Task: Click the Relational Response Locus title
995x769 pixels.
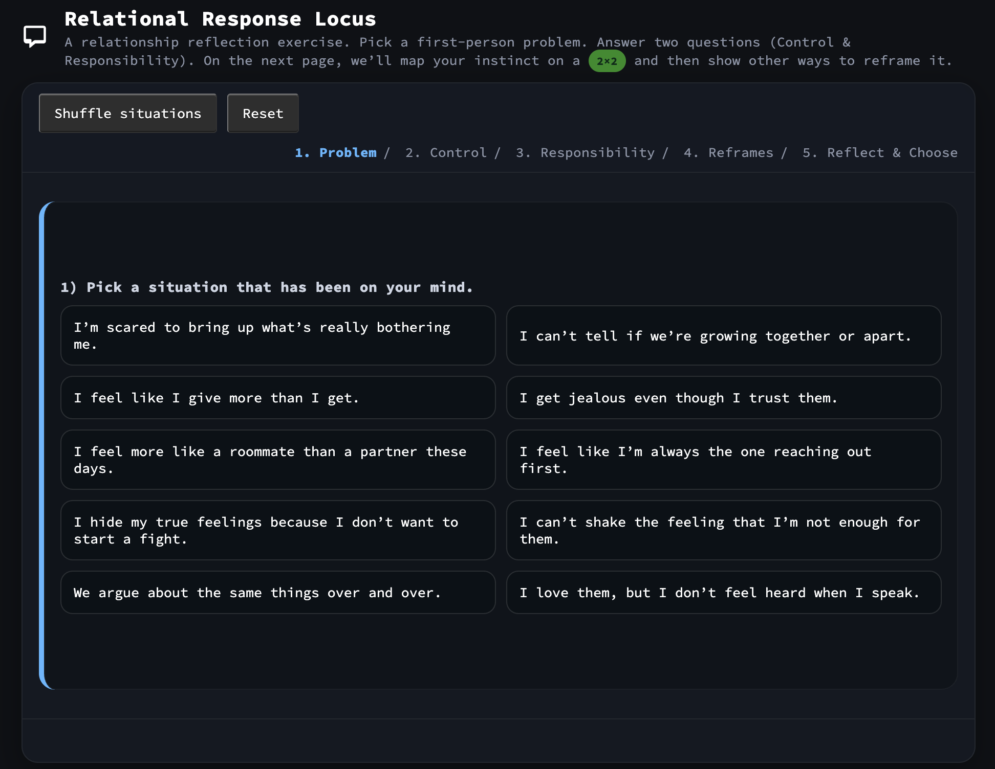Action: 220,19
